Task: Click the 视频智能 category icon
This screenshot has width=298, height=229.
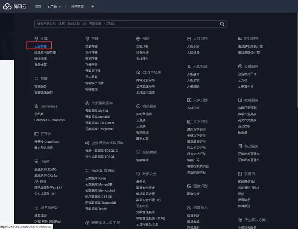Action: click(138, 152)
